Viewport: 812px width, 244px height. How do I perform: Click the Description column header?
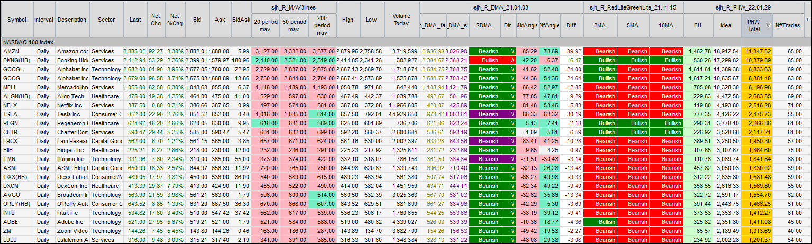pos(72,20)
